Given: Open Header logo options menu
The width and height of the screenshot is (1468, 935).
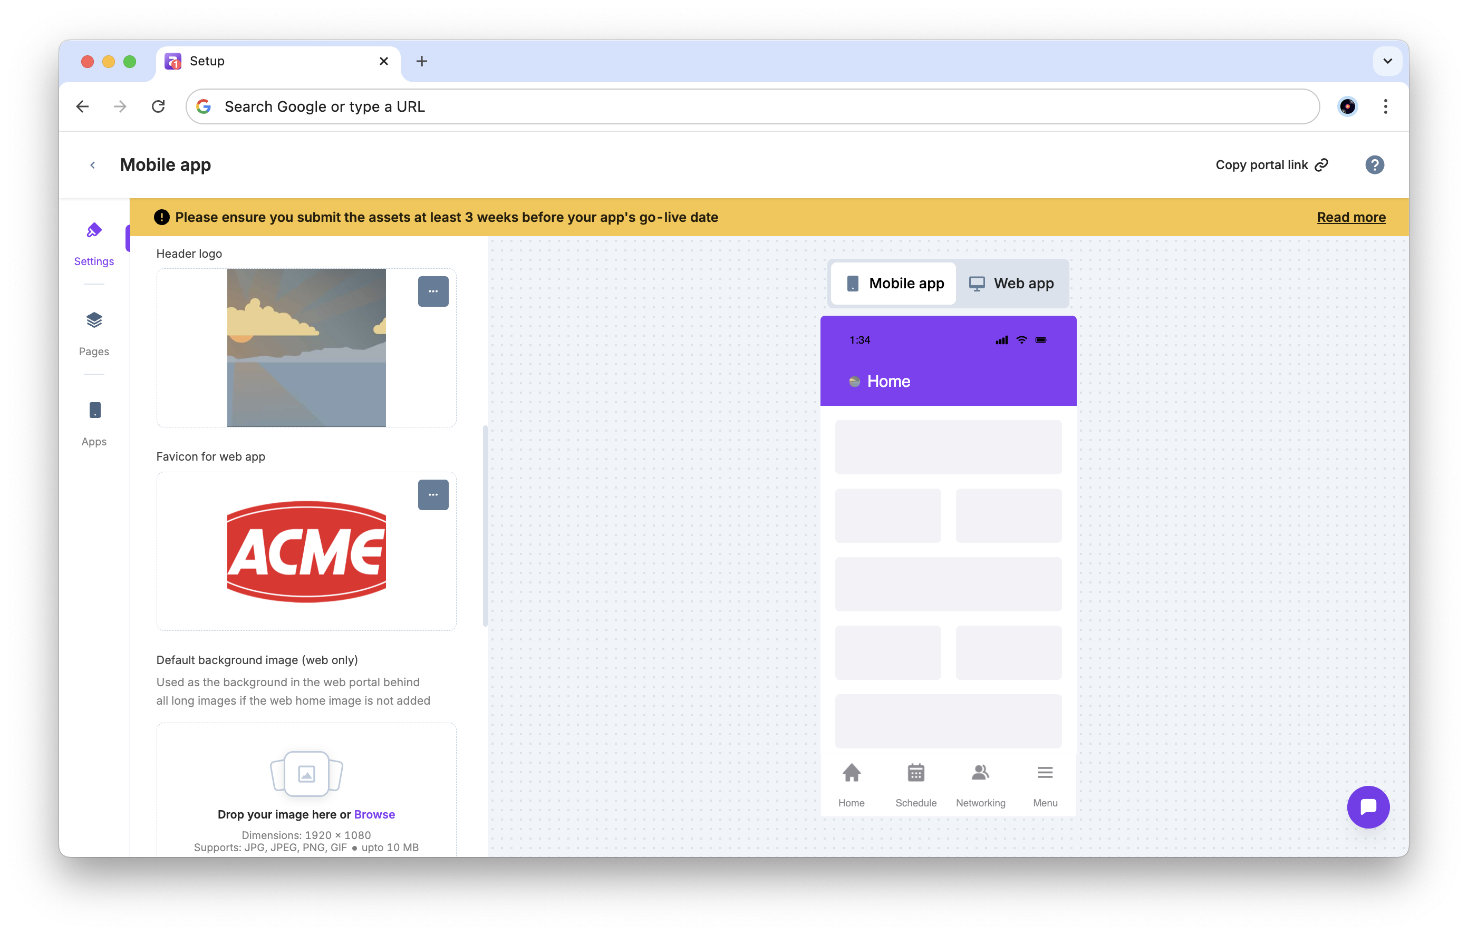Looking at the screenshot, I should pos(433,291).
